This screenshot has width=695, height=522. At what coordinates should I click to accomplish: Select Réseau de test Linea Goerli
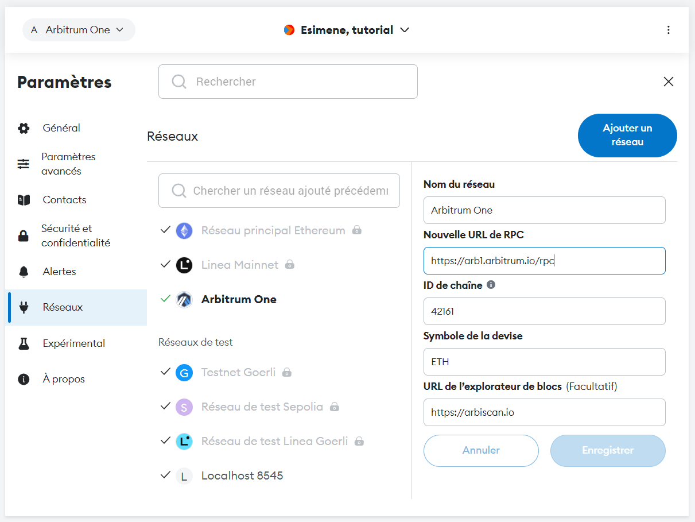tap(274, 441)
